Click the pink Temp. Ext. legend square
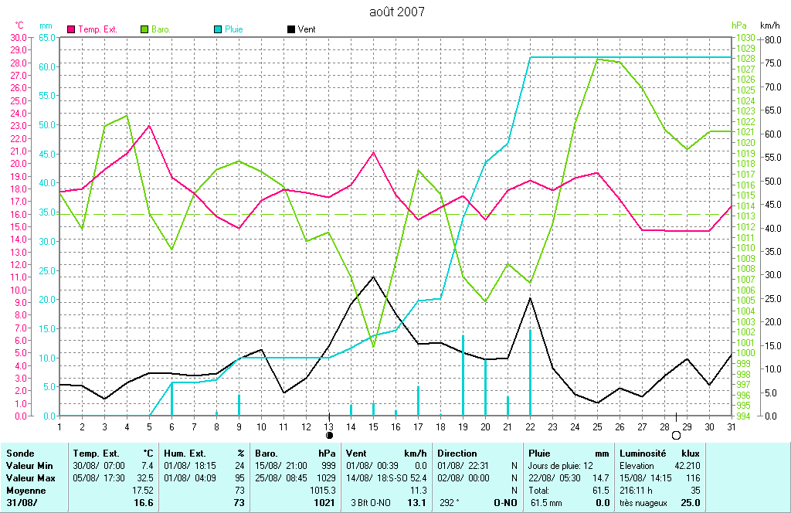Image resolution: width=791 pixels, height=513 pixels. (72, 29)
